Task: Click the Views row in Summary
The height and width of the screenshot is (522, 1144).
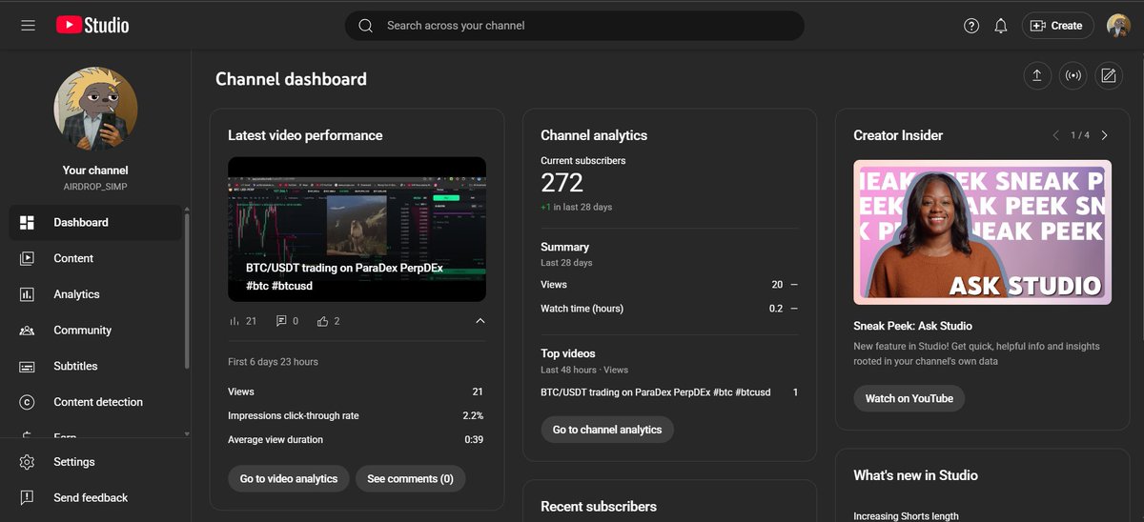Action: [669, 285]
